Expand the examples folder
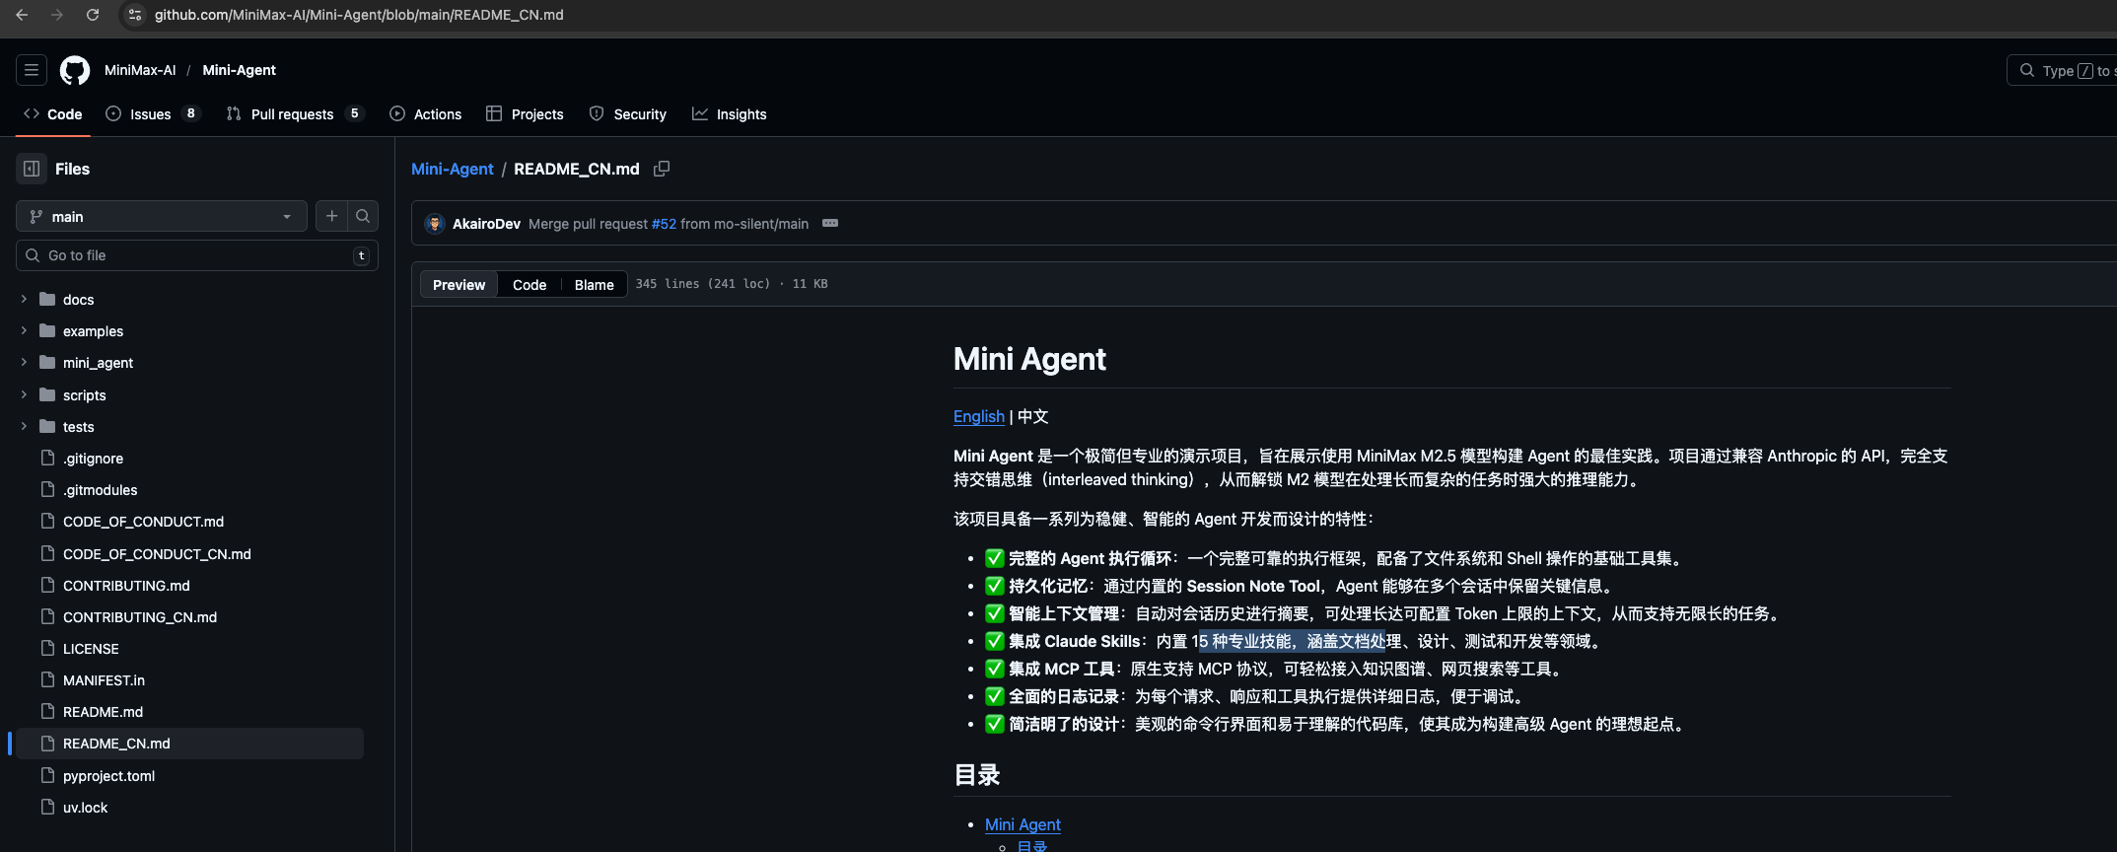 pos(24,330)
